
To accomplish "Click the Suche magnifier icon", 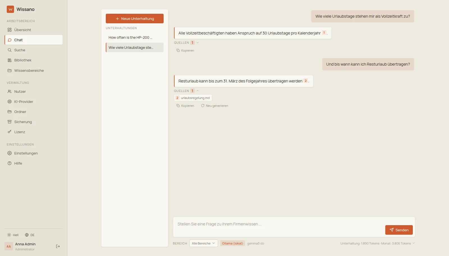I will tap(10, 50).
